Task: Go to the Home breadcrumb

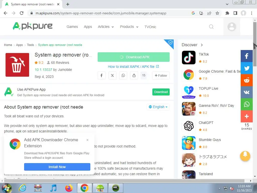Action: point(8,45)
